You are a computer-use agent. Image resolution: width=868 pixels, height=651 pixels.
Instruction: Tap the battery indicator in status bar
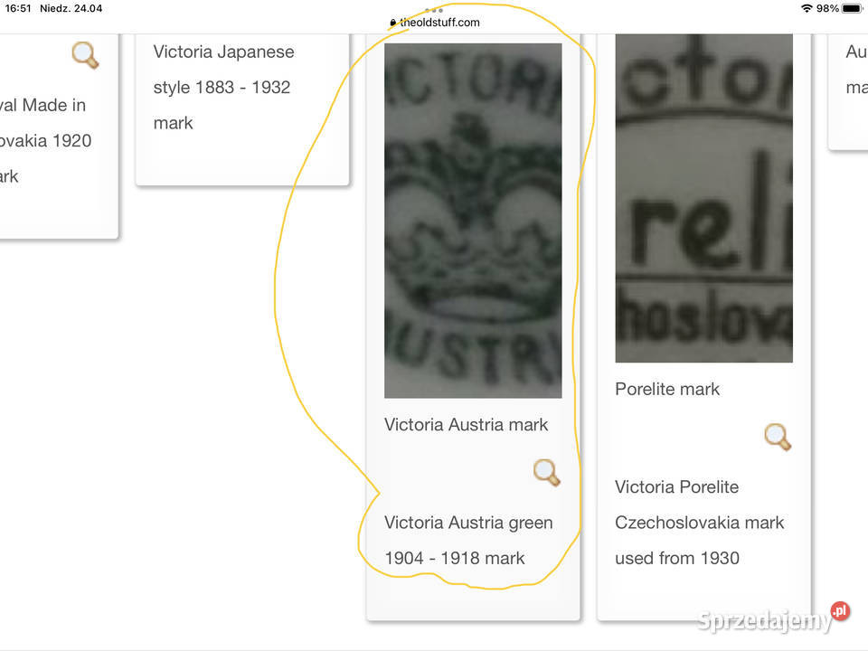[853, 8]
